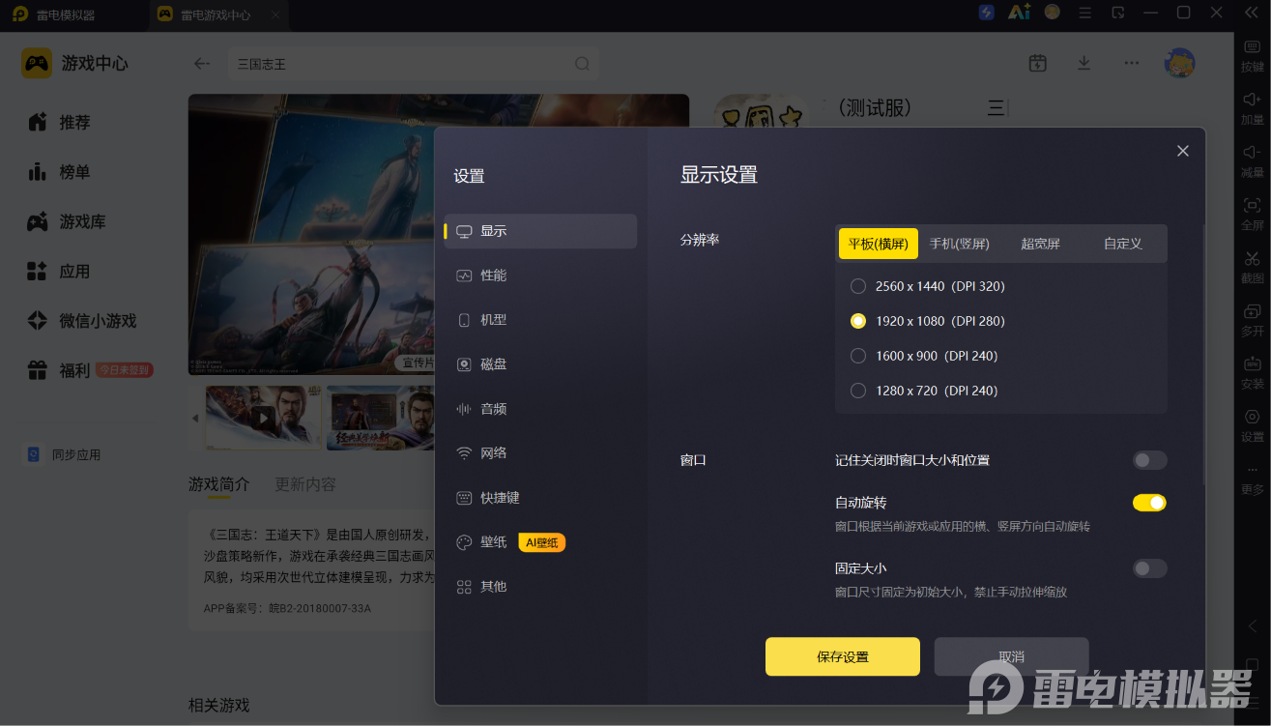
Task: Open the 机型 settings category
Action: pos(540,320)
